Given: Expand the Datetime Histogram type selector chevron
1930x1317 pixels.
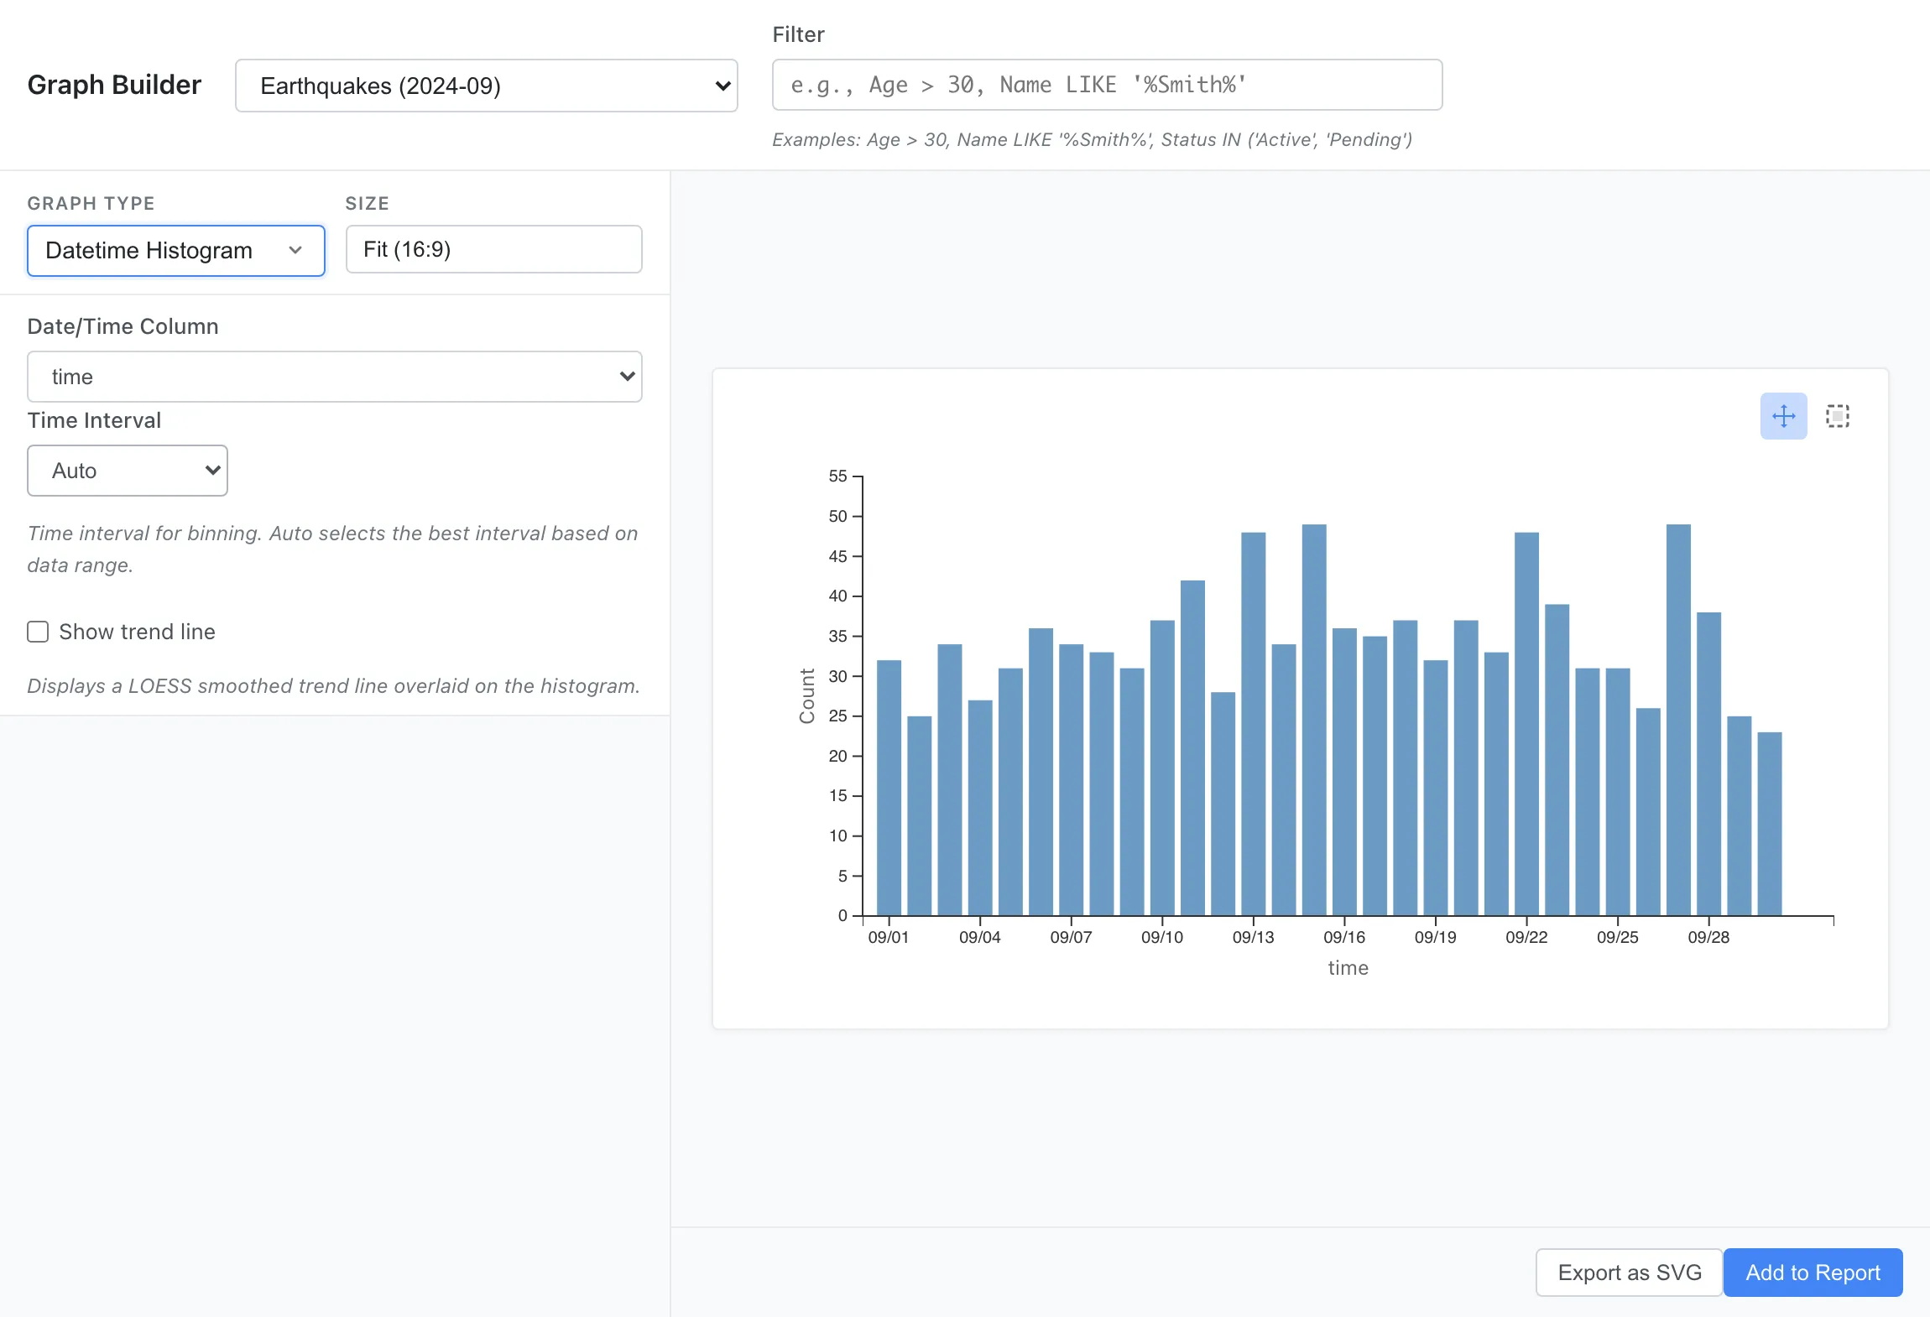Looking at the screenshot, I should click(x=295, y=250).
